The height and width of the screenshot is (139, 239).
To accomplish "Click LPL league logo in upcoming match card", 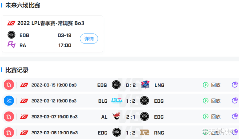I will click(11, 23).
